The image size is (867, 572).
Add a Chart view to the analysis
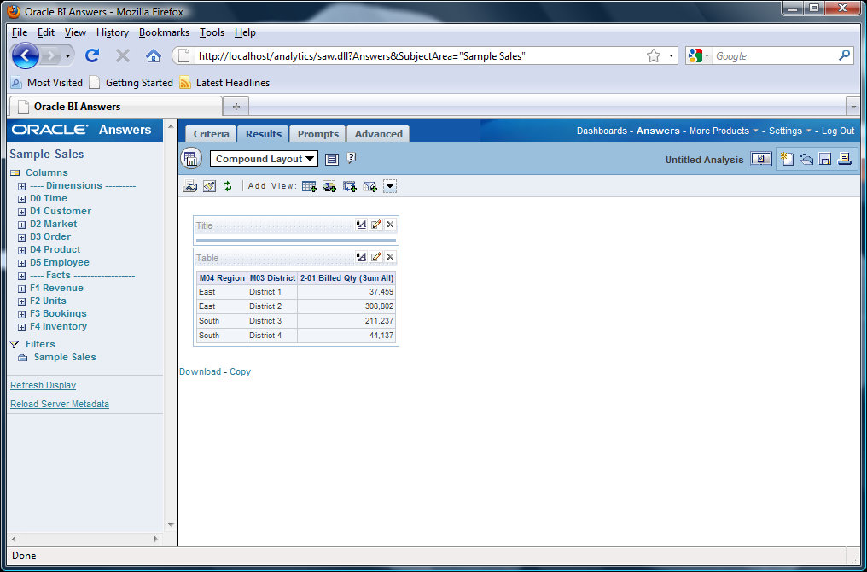click(329, 185)
